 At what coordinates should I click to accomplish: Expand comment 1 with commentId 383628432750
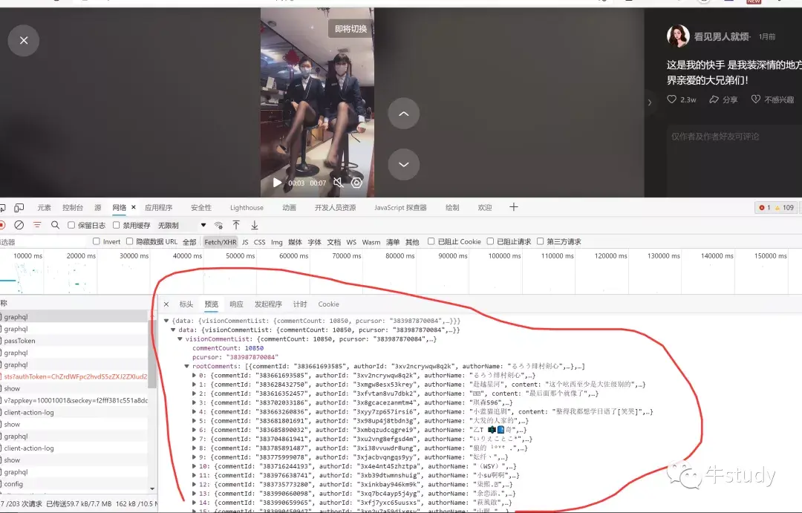(x=194, y=385)
